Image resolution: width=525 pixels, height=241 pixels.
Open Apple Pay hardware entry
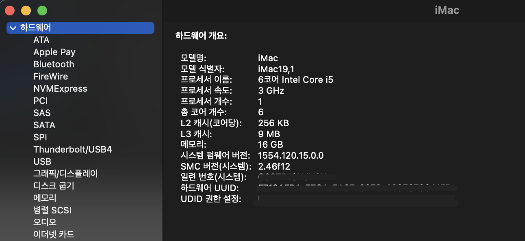coord(54,52)
